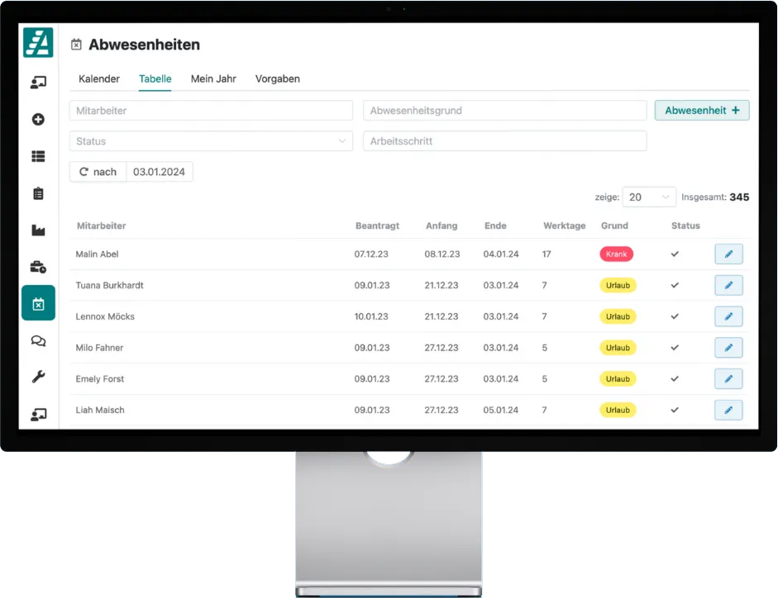Open the 'zeige' rows-per-page dropdown
The width and height of the screenshot is (778, 598).
[649, 197]
